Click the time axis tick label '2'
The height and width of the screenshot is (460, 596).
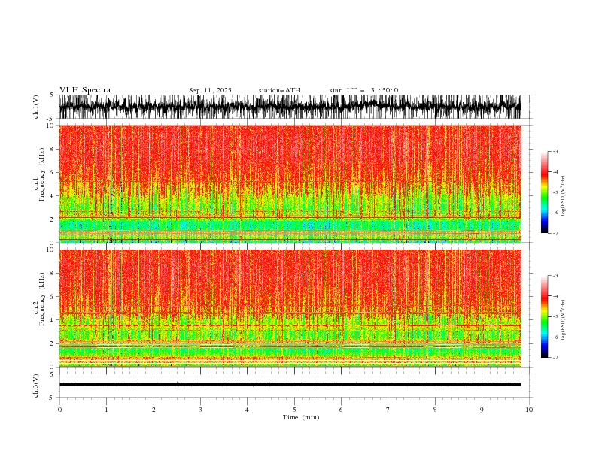tap(154, 410)
